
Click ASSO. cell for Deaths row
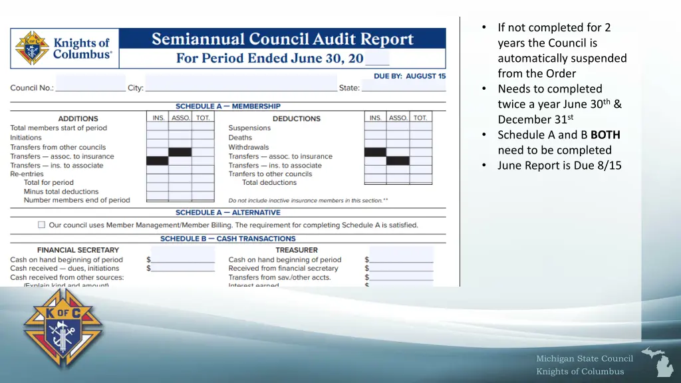click(398, 135)
